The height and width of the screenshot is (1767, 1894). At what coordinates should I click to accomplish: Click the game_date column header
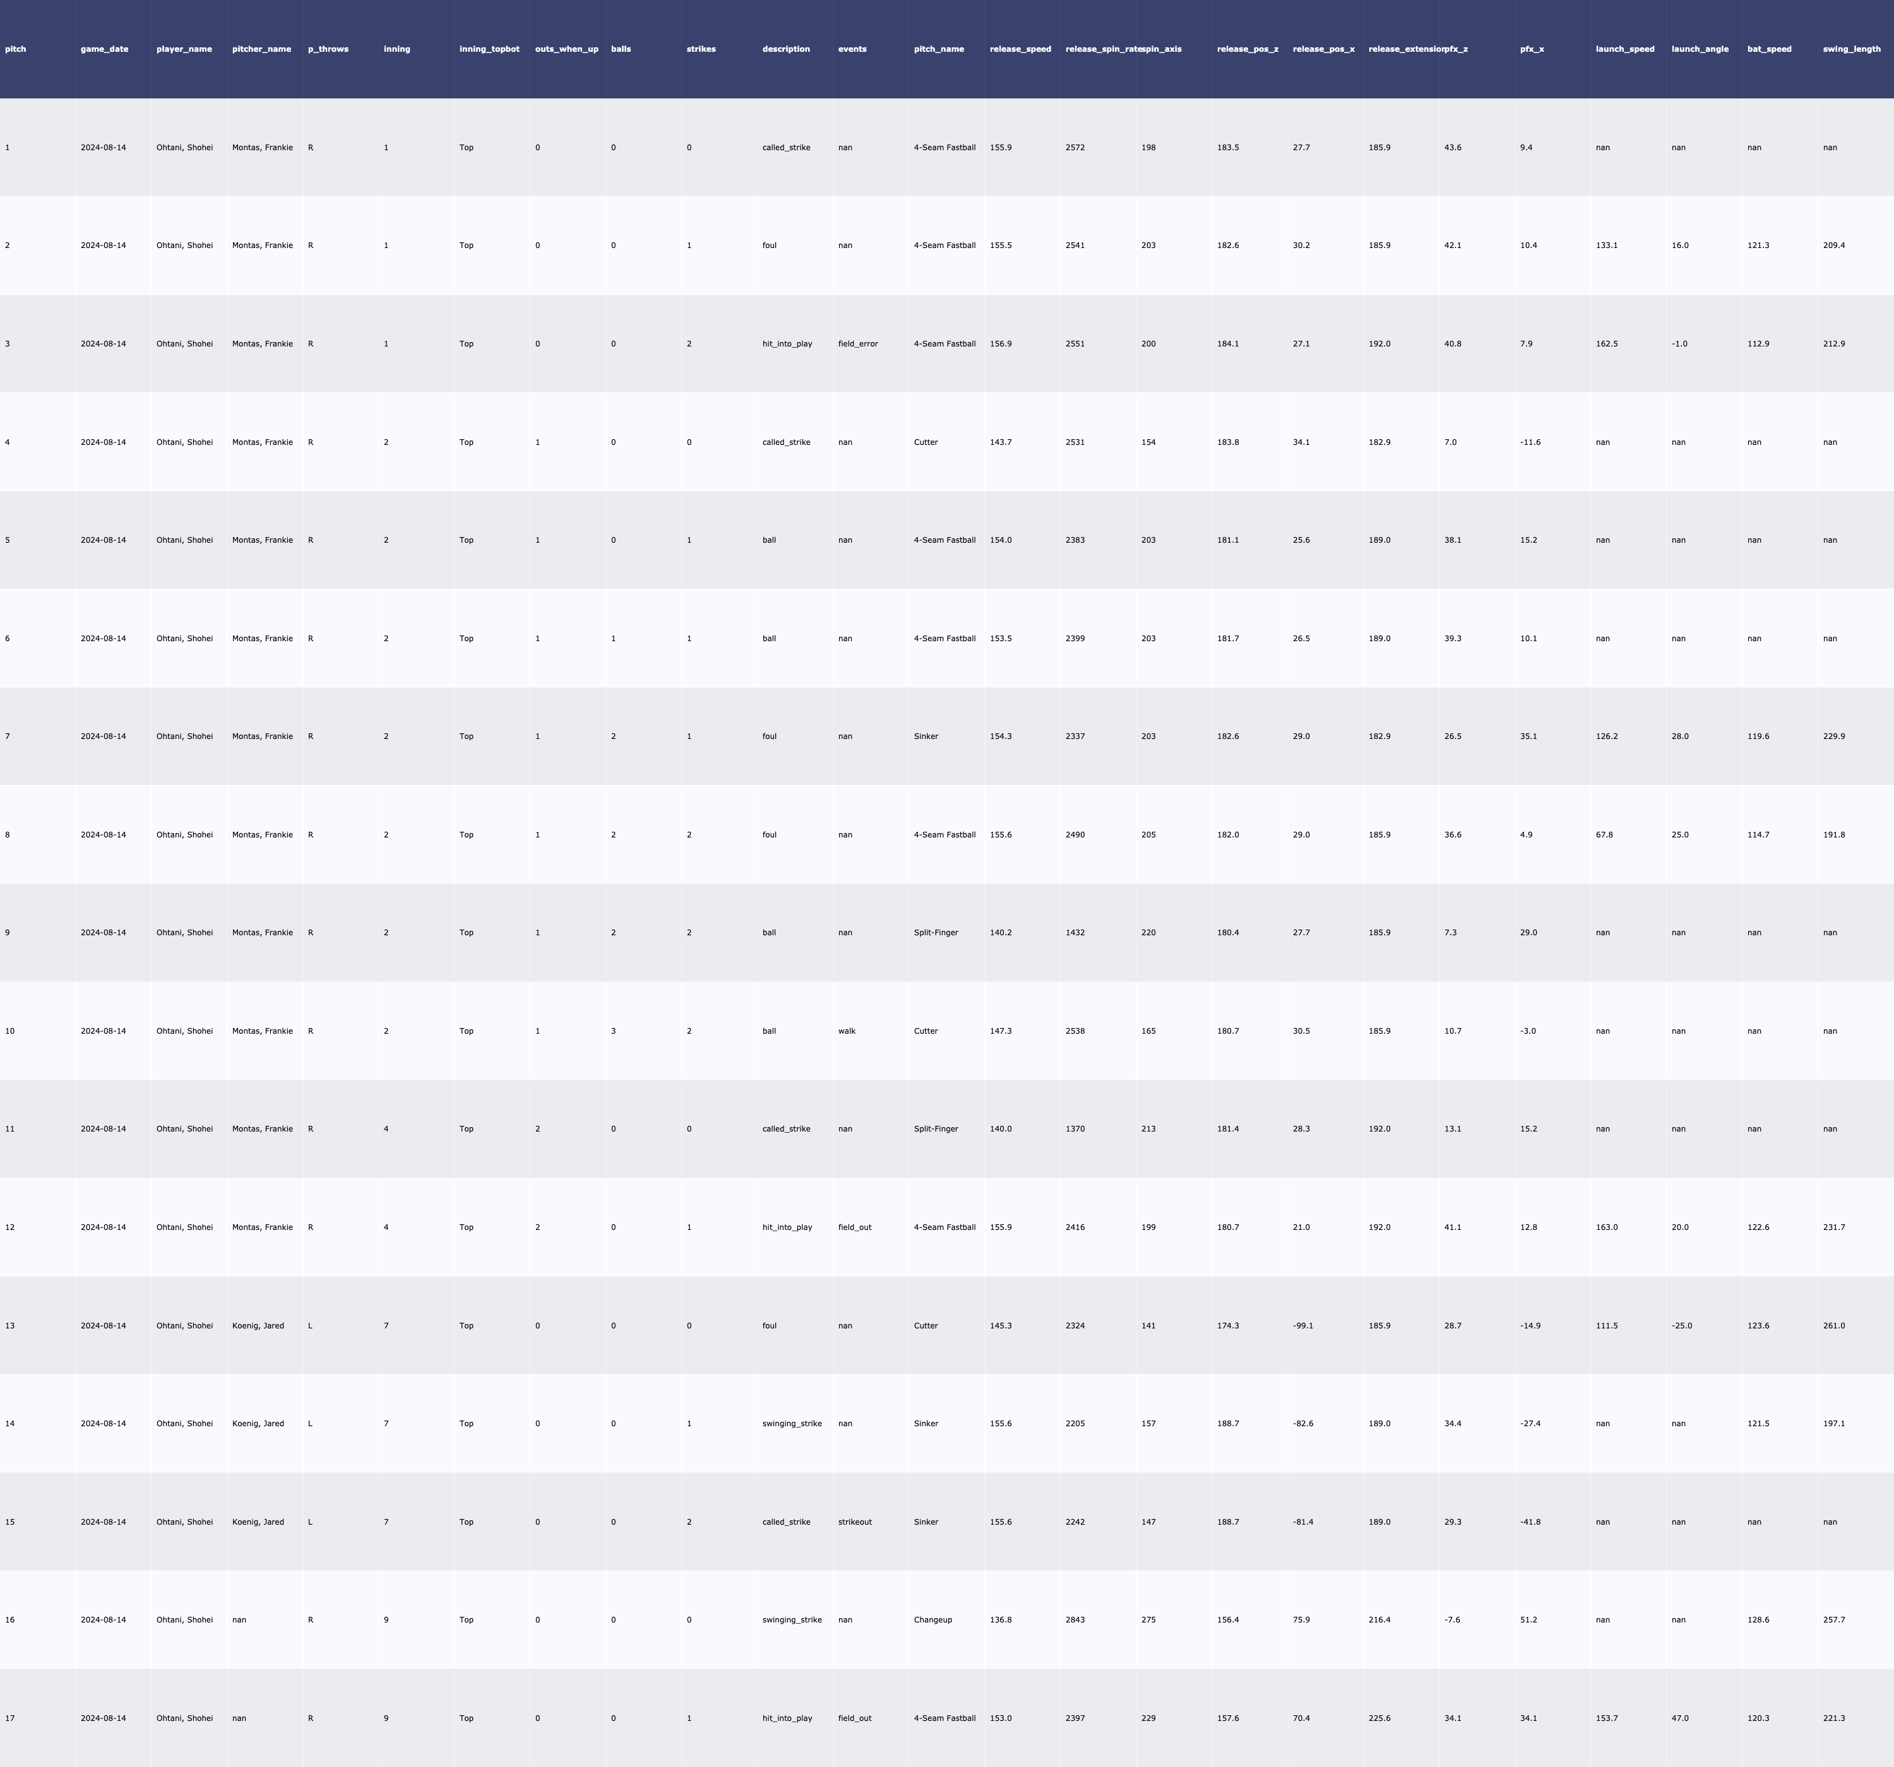point(105,49)
